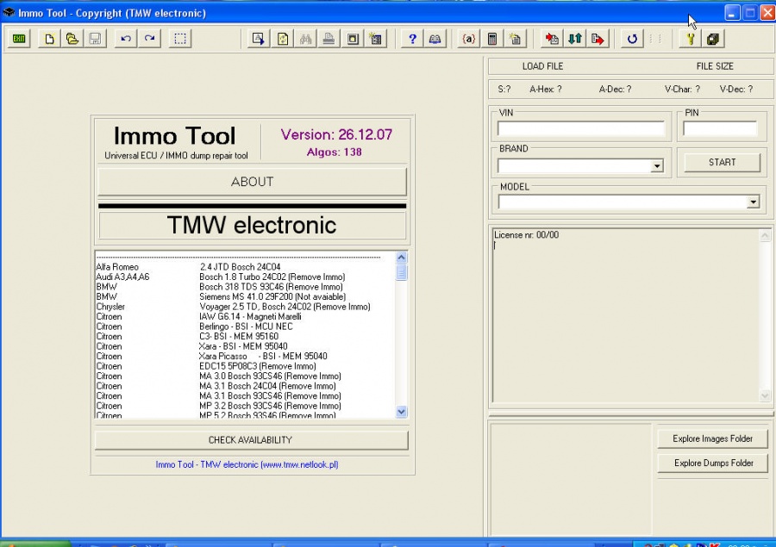Select the 'Berlingo - BSI - MCU NEC' row
Viewport: 776px width, 547px height.
point(245,326)
